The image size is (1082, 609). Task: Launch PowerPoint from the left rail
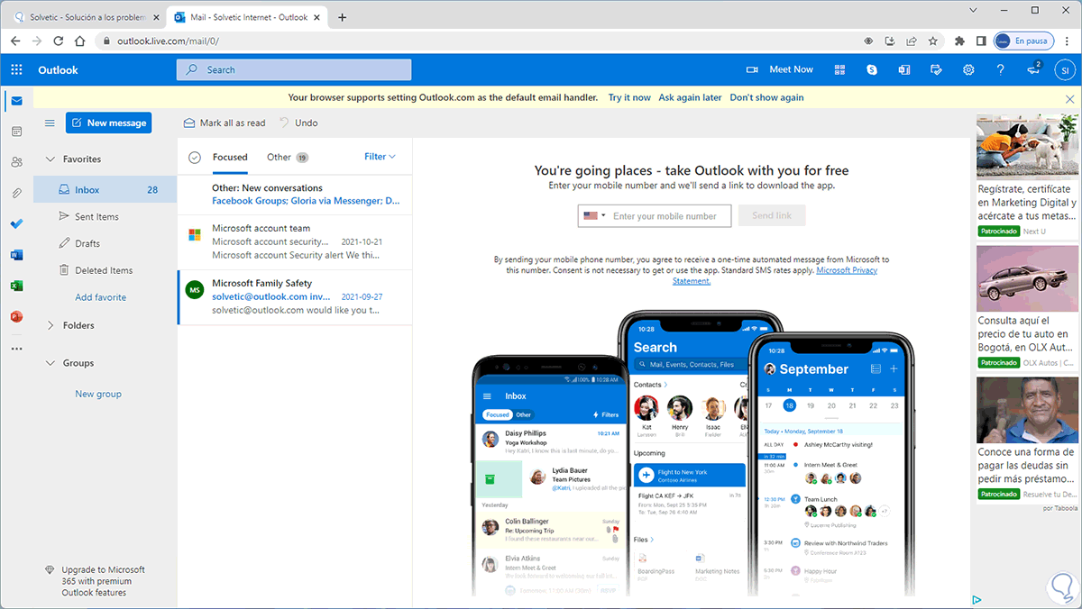pos(16,316)
